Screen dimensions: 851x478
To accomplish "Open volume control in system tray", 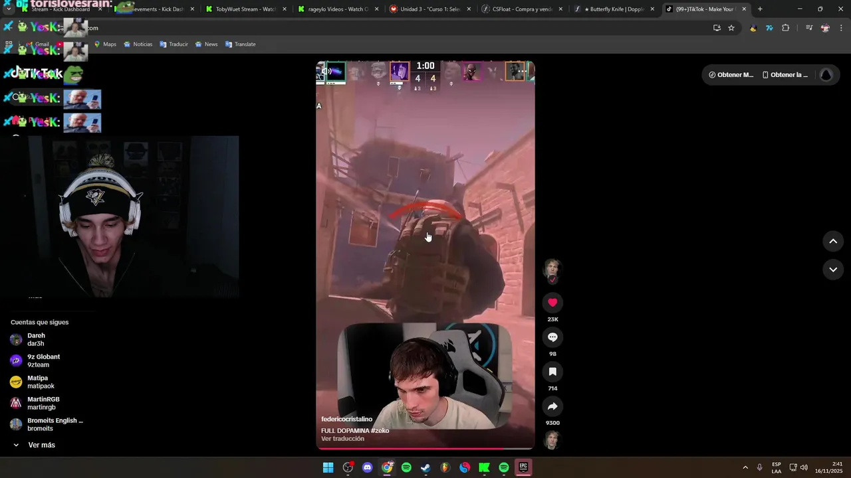I will pos(804,468).
